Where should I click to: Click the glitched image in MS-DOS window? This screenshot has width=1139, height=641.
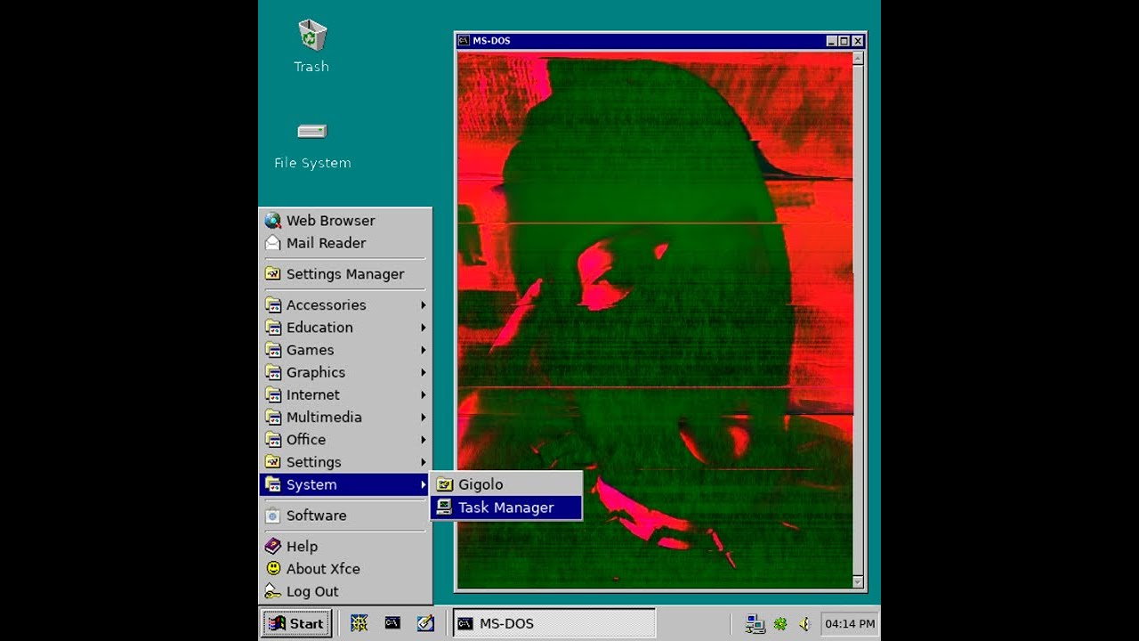655,320
